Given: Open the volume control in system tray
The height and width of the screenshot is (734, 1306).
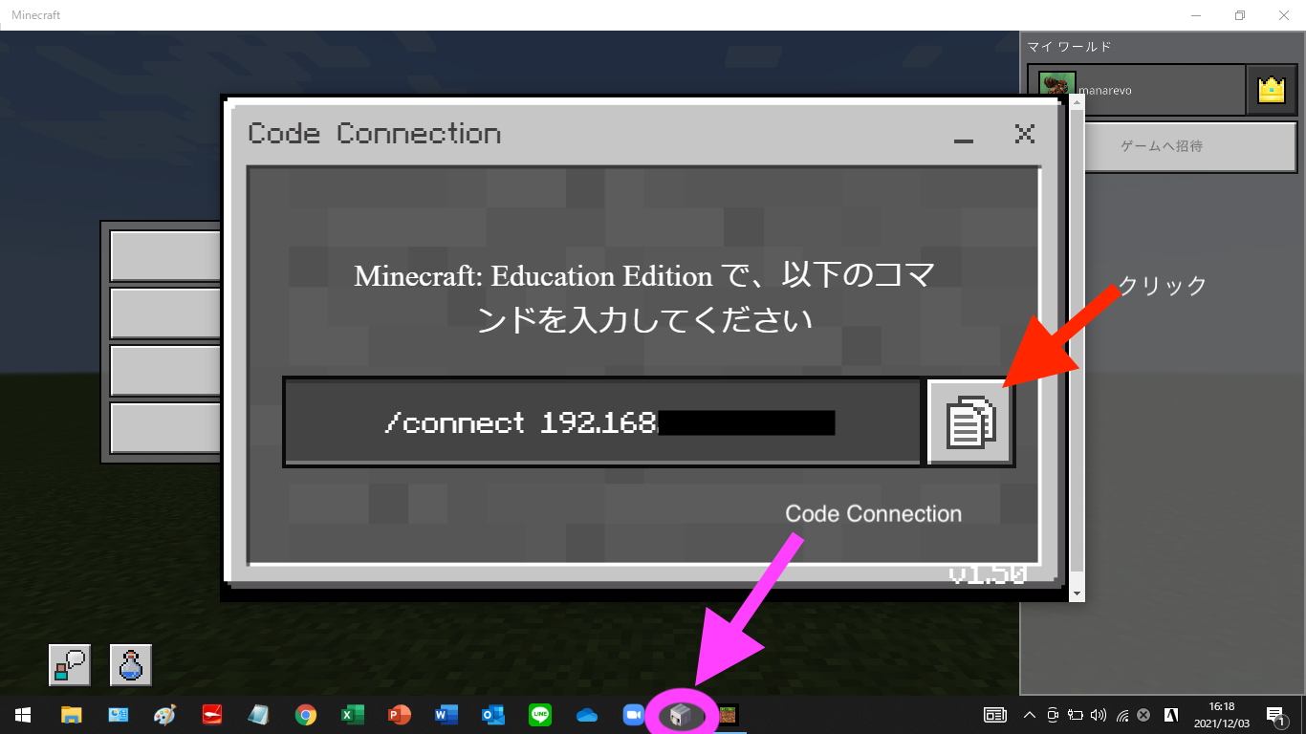Looking at the screenshot, I should pos(1098,714).
